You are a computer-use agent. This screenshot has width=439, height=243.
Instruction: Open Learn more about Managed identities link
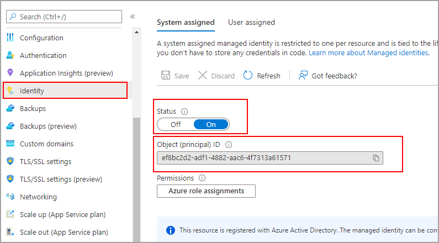click(x=368, y=52)
